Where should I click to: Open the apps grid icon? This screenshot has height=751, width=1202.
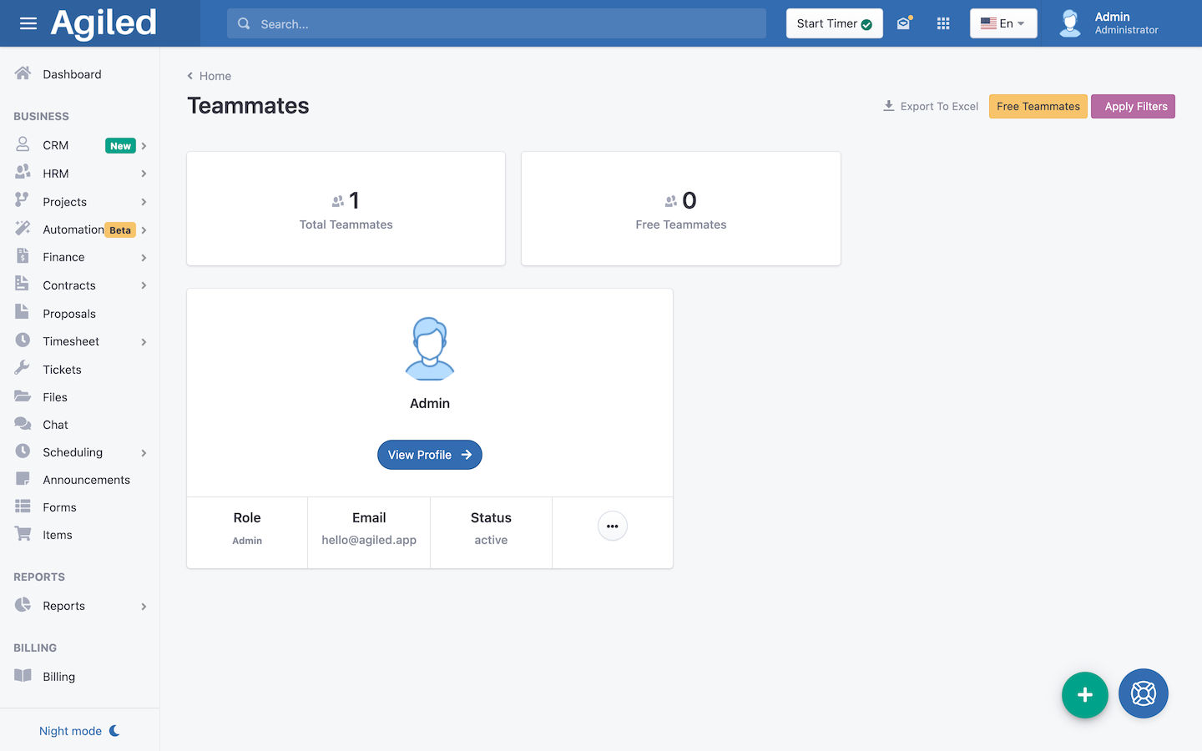(943, 23)
